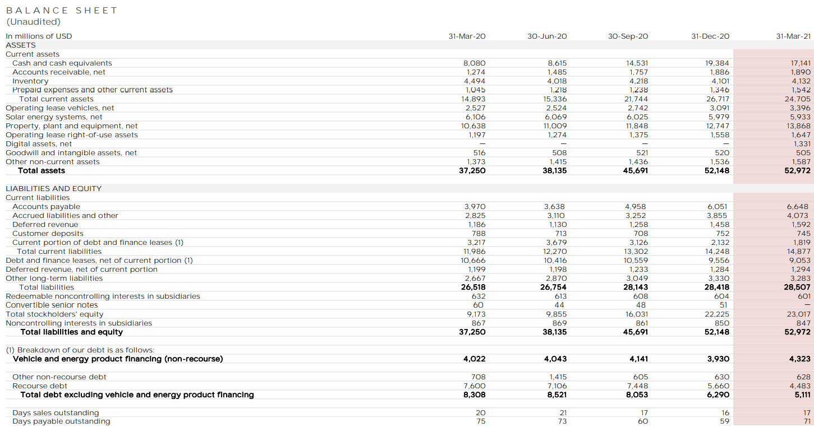814x427 pixels.
Task: Click 'Current portion of debt and finance leases (1)'
Action: 98,242
